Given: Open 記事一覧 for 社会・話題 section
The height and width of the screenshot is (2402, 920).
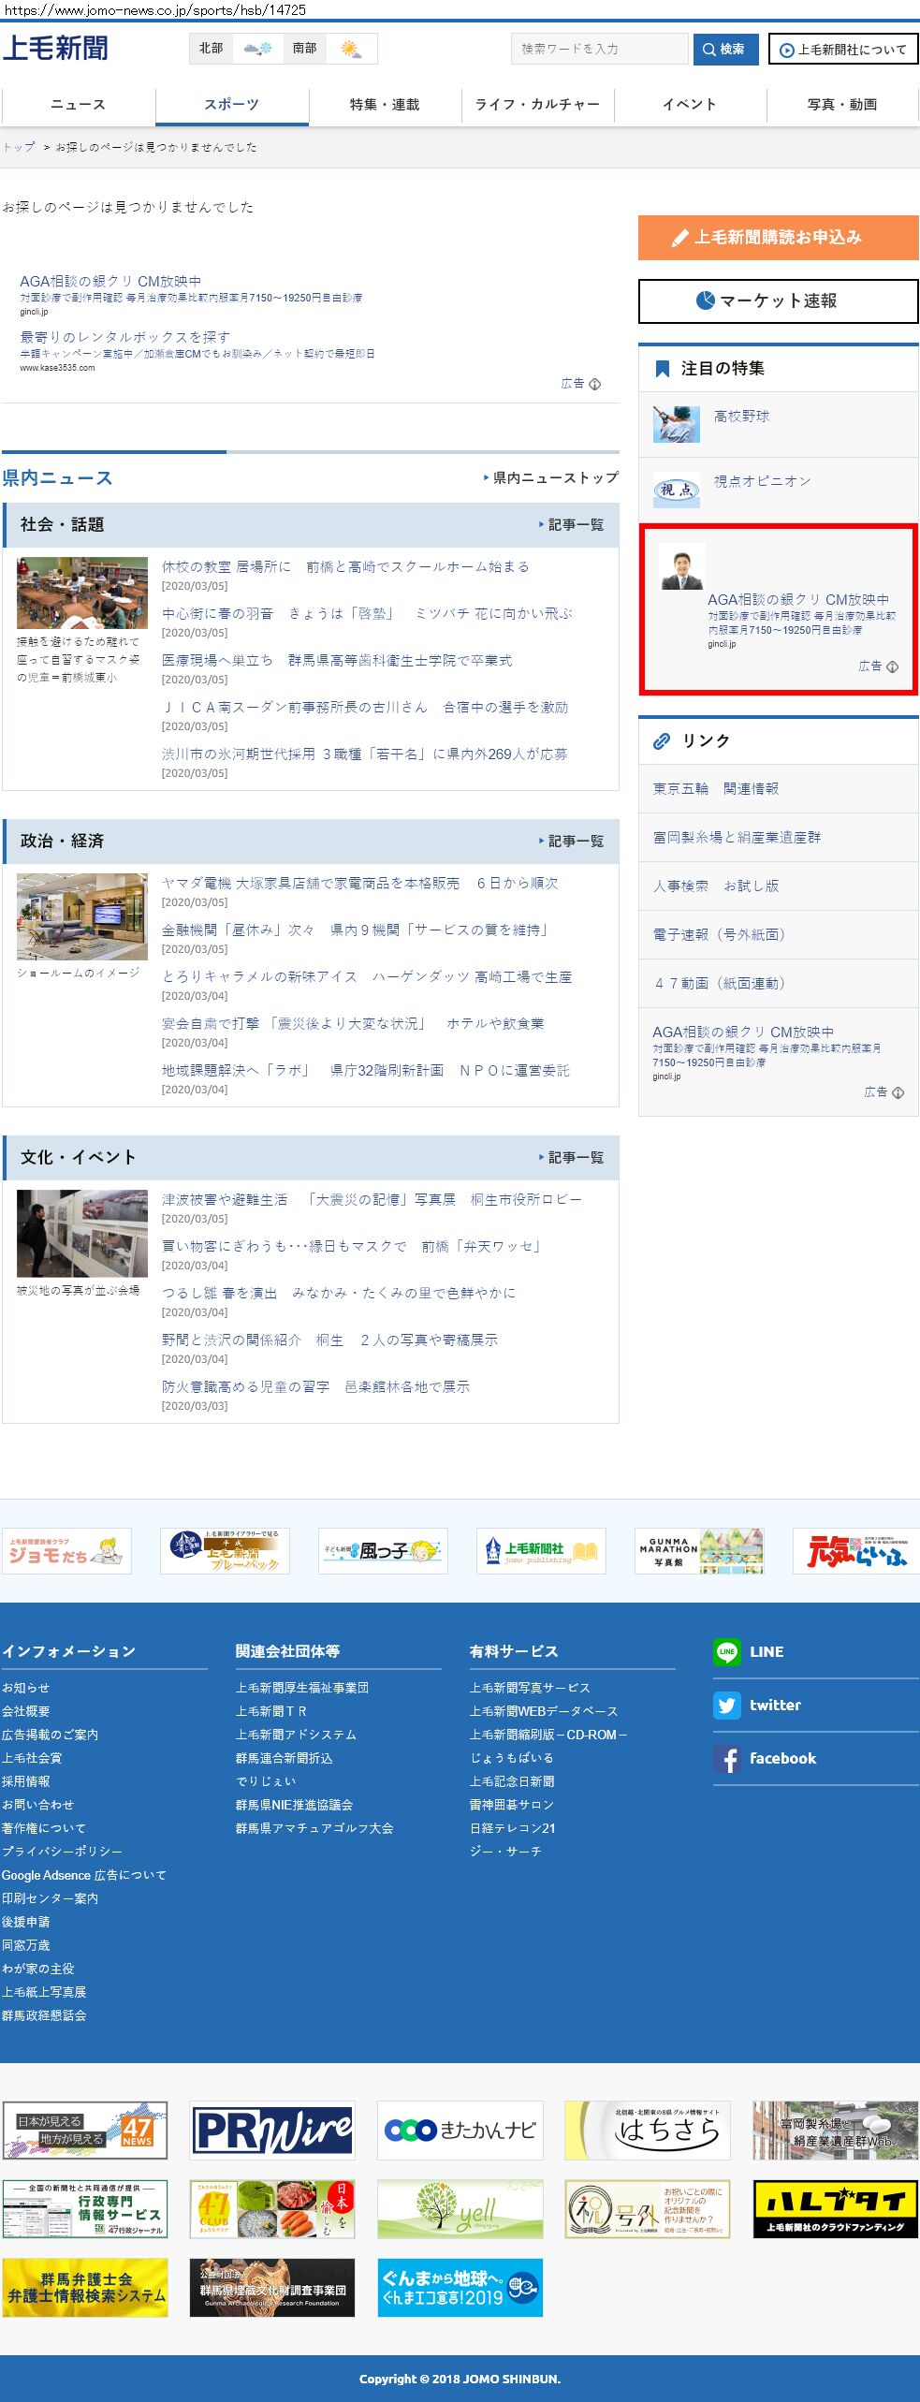Looking at the screenshot, I should (574, 524).
